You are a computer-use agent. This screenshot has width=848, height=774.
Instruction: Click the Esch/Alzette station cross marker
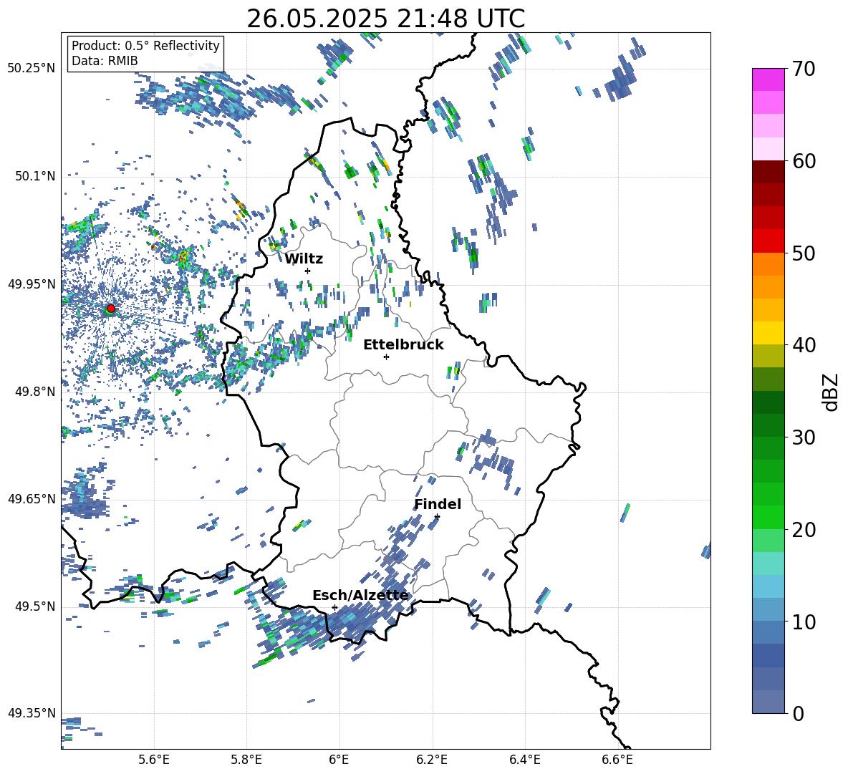pos(334,607)
